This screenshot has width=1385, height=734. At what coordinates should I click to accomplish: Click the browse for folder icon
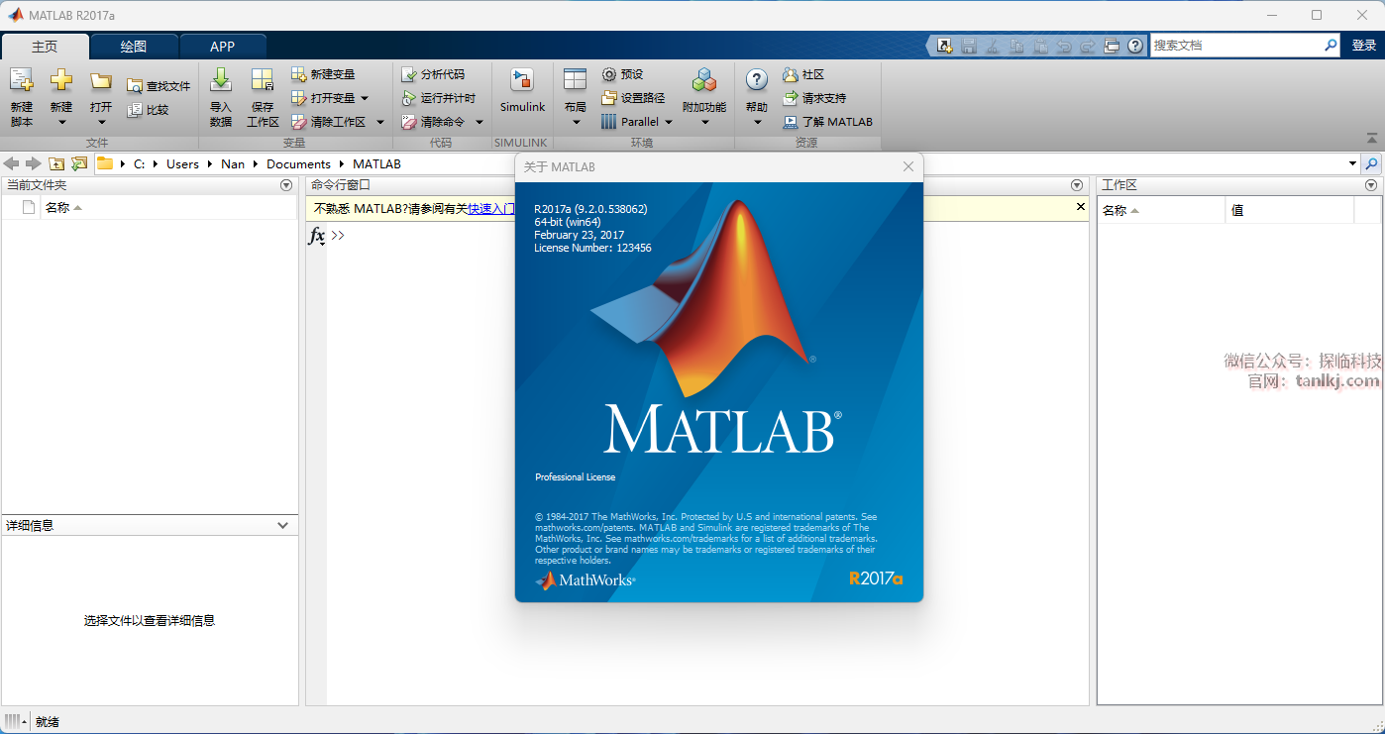(x=79, y=163)
